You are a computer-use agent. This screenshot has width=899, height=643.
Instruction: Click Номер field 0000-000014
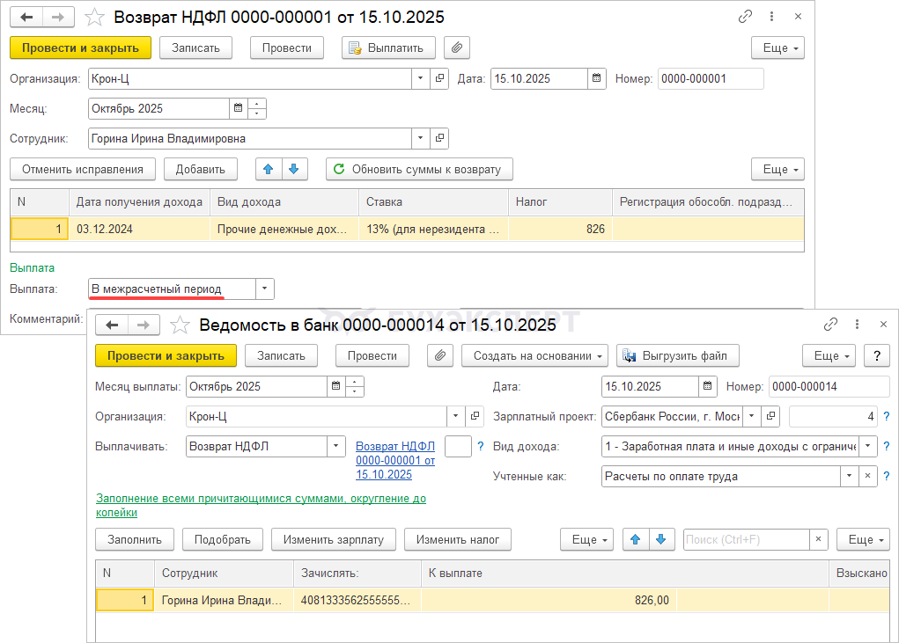829,386
